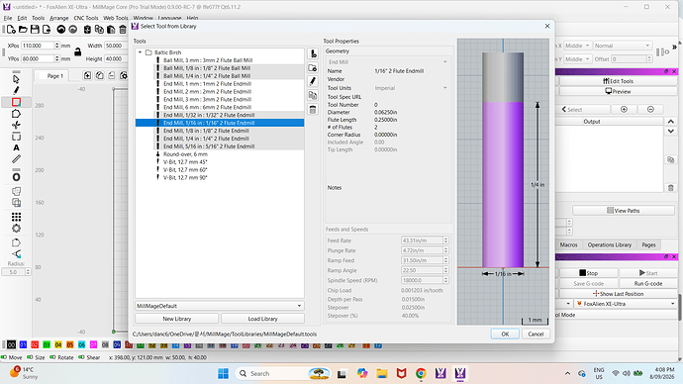Click the Save floppy icon in main toolbar
This screenshot has width=683, height=384.
(x=35, y=29)
